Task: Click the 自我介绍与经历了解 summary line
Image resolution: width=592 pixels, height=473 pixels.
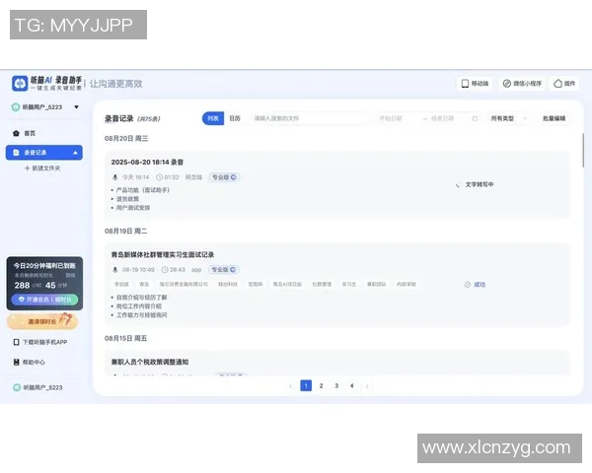Action: (141, 298)
